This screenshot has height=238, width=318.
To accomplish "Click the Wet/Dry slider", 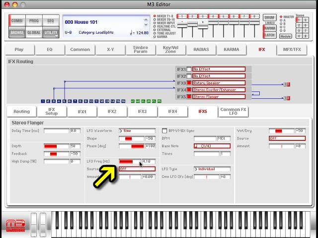I will tap(282, 131).
